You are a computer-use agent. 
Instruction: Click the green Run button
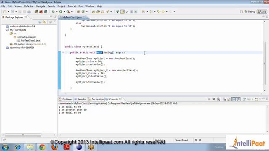(61, 12)
